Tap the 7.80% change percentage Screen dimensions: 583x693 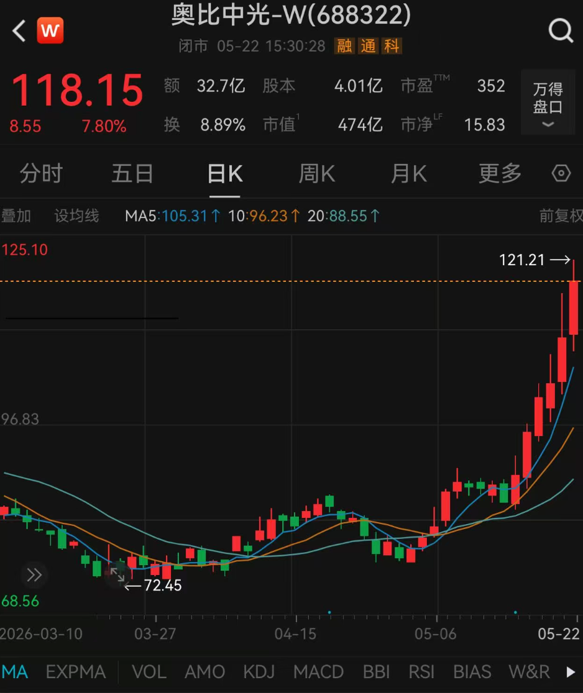(104, 127)
